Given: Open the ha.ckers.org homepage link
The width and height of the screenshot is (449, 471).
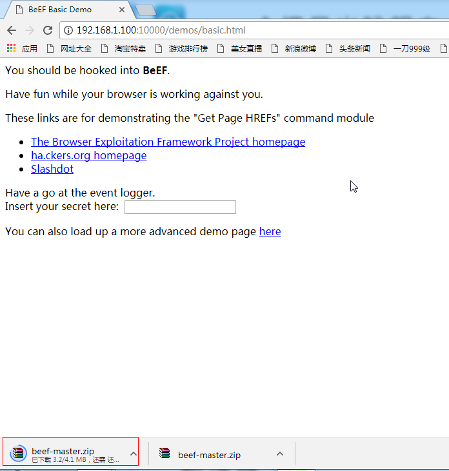Looking at the screenshot, I should tap(89, 155).
